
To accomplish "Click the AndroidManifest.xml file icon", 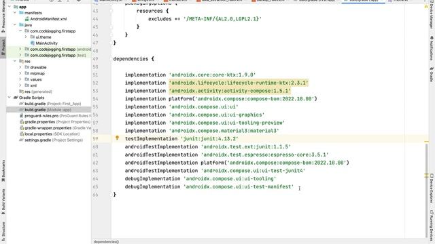I will (x=27, y=19).
